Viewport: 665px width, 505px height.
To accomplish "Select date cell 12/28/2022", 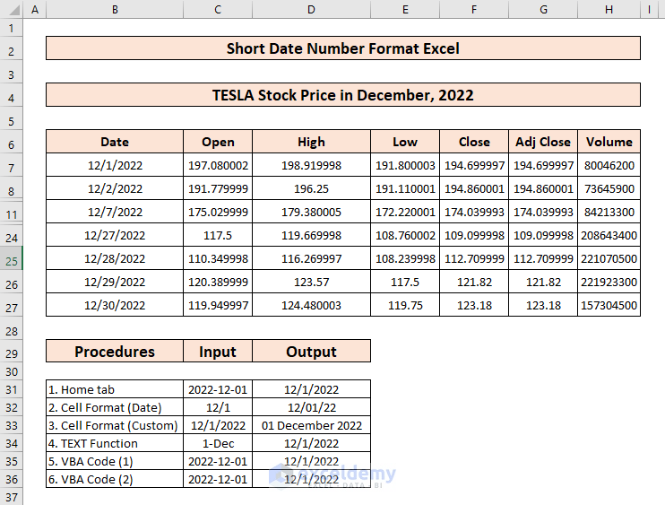I will (x=115, y=258).
